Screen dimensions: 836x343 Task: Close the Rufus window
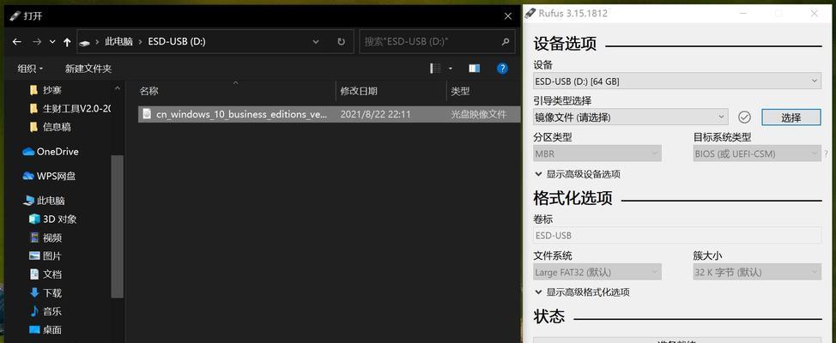(814, 14)
